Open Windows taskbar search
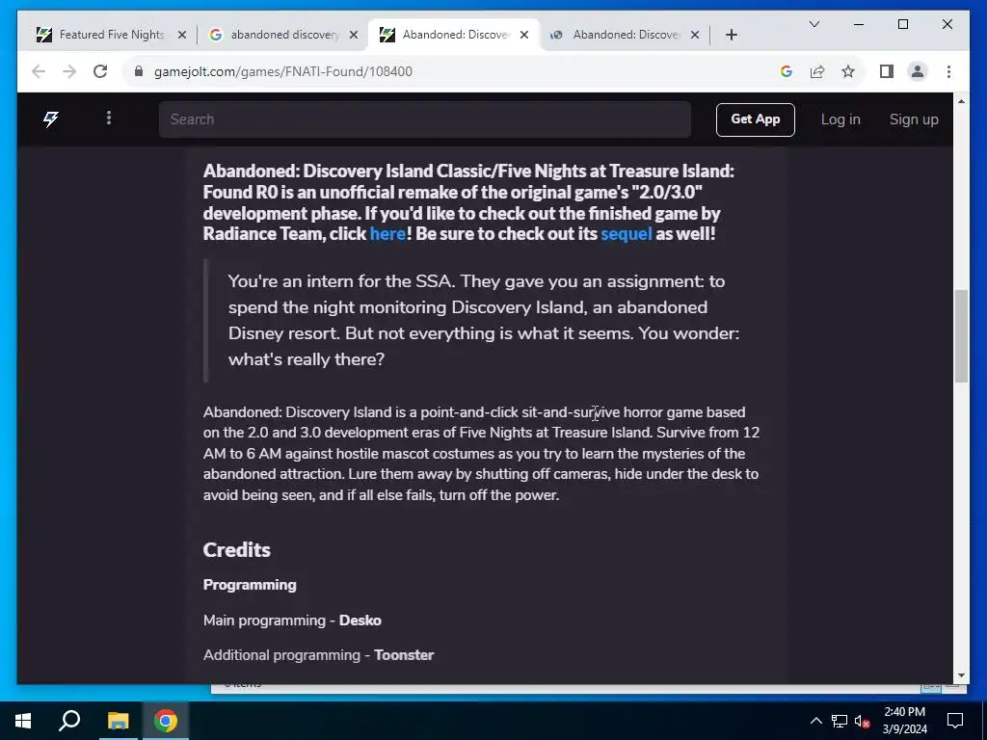987x740 pixels. [69, 721]
